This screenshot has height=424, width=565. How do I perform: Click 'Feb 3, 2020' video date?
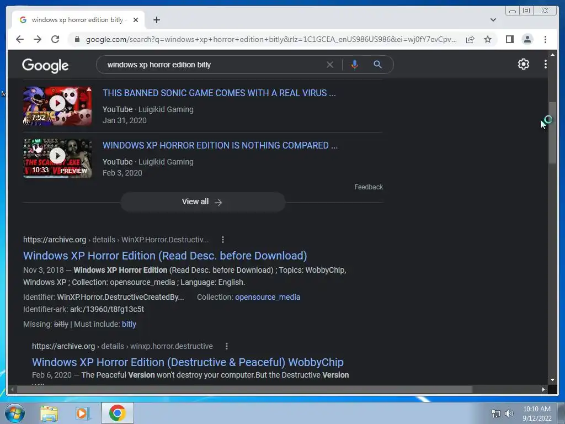[x=122, y=173]
